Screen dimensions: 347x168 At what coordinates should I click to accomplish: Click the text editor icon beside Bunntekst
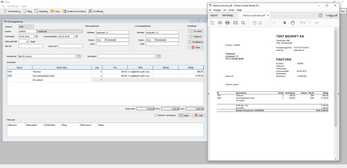(x=159, y=56)
